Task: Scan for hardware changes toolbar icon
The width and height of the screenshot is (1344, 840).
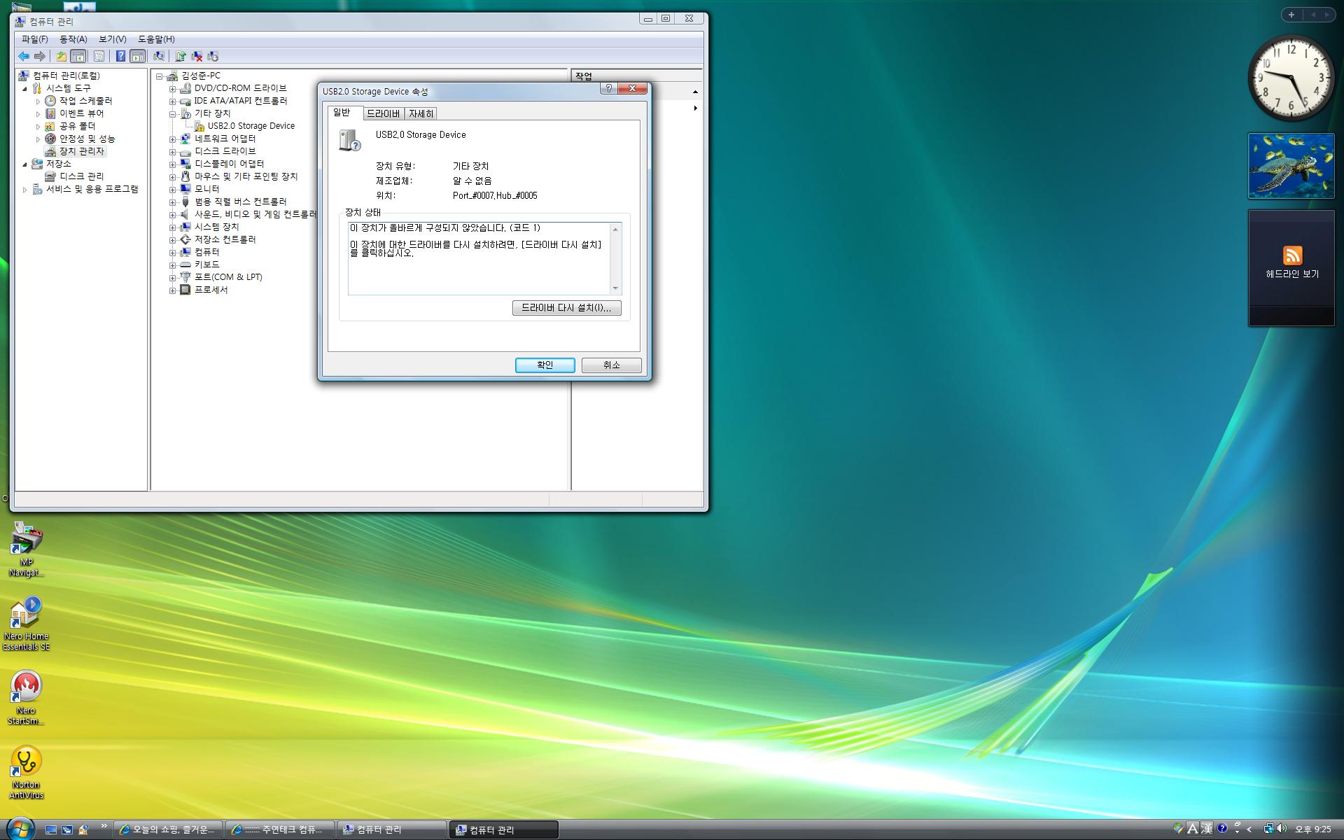Action: point(159,57)
